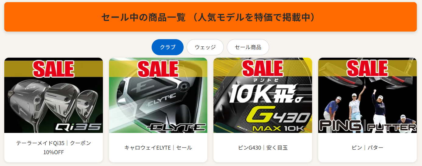Click the SALE badge on PING putter card
The width and height of the screenshot is (422, 166).
[367, 69]
